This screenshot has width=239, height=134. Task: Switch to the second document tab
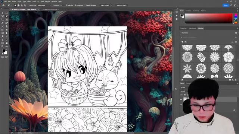pos(50,9)
